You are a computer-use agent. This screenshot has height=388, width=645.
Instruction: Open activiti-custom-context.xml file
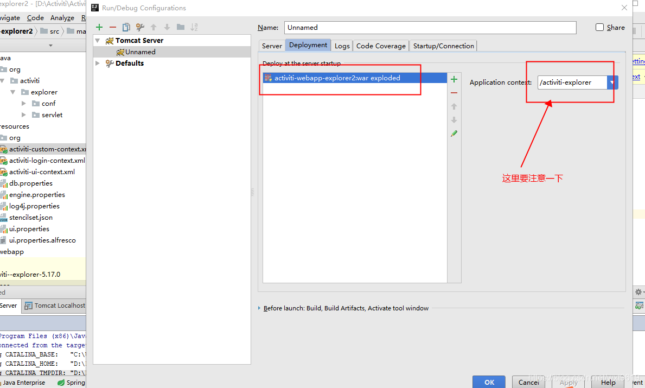click(43, 149)
